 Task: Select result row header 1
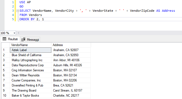[x=6, y=50]
